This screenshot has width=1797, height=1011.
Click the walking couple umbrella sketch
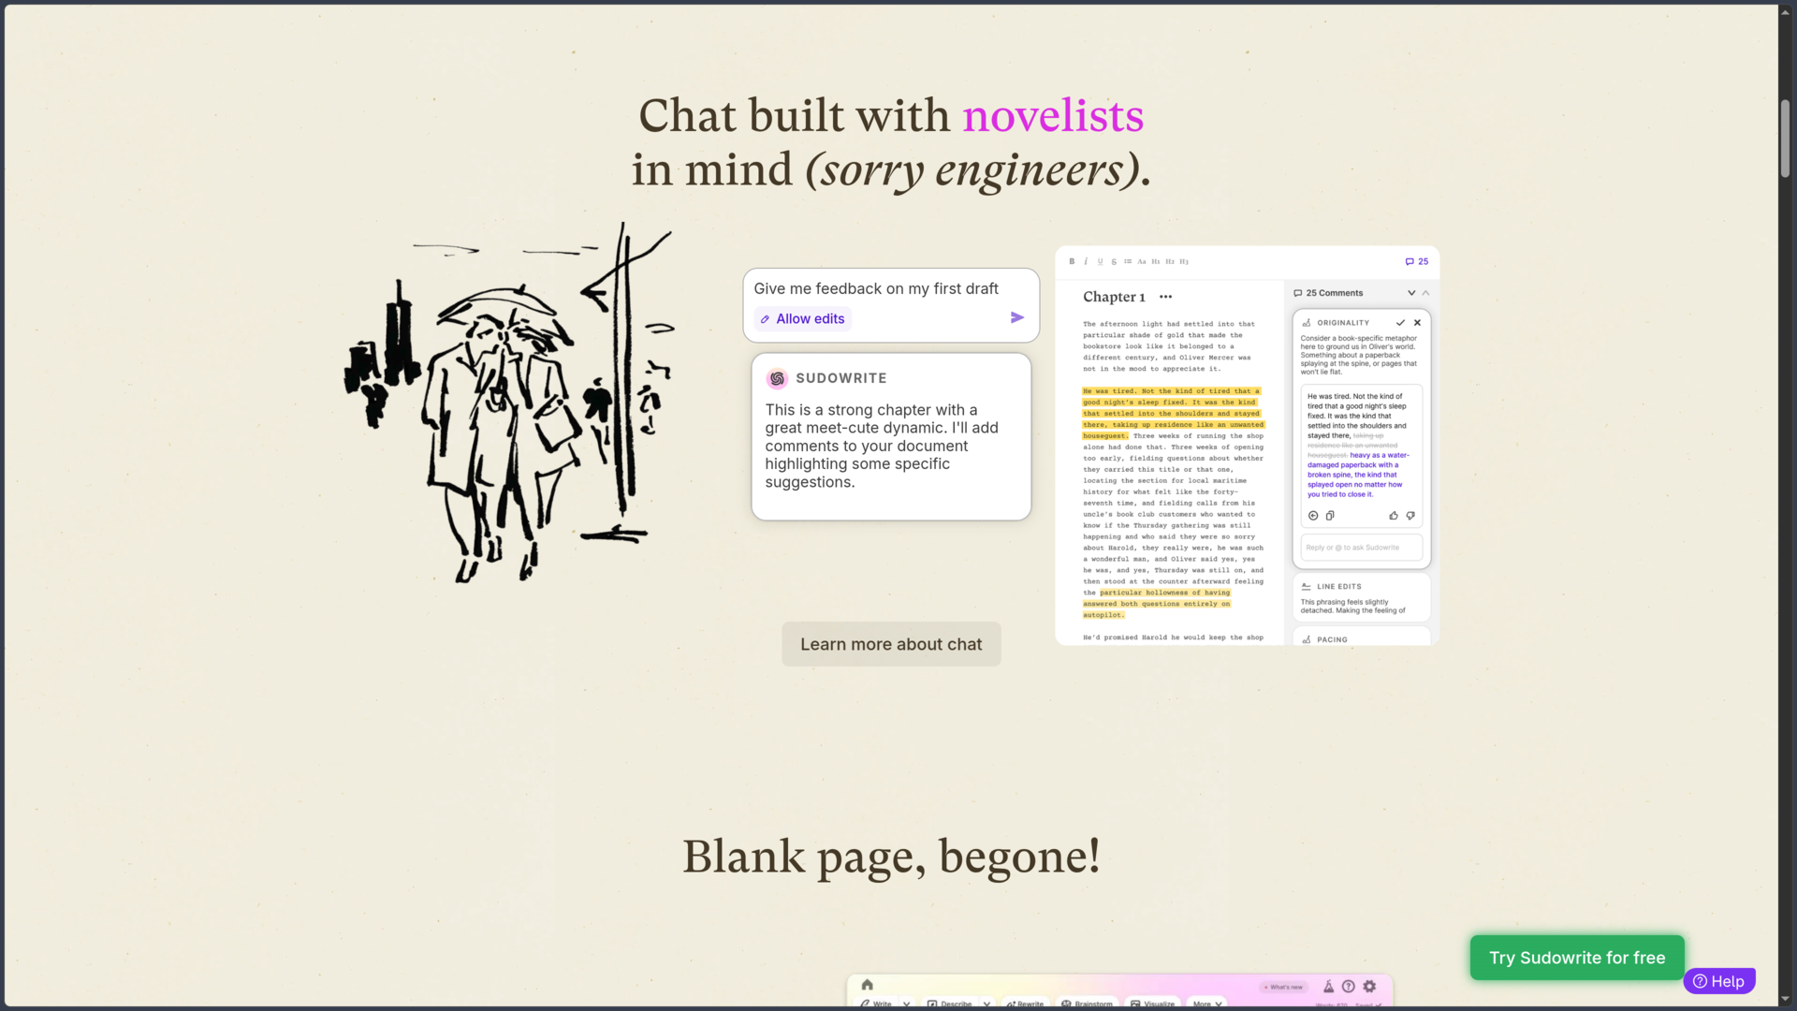click(x=508, y=404)
